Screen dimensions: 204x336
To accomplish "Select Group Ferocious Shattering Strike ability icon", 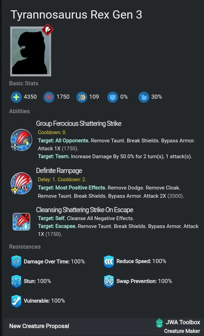I will pyautogui.click(x=21, y=140).
